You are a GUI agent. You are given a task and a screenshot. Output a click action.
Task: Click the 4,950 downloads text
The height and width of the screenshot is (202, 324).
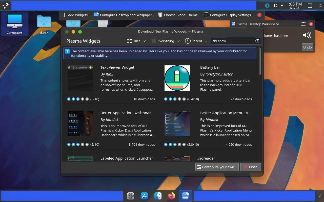239,144
